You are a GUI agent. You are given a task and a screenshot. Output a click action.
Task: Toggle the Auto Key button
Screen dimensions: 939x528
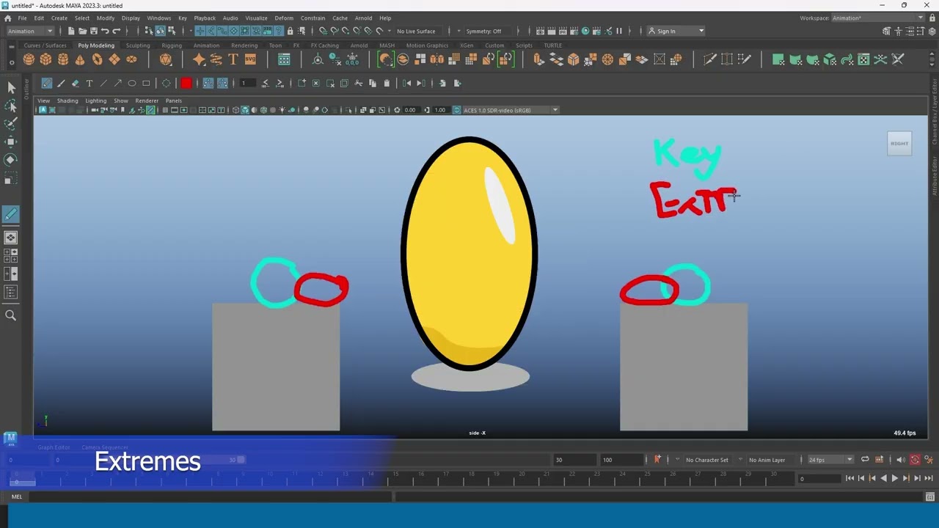(x=915, y=460)
